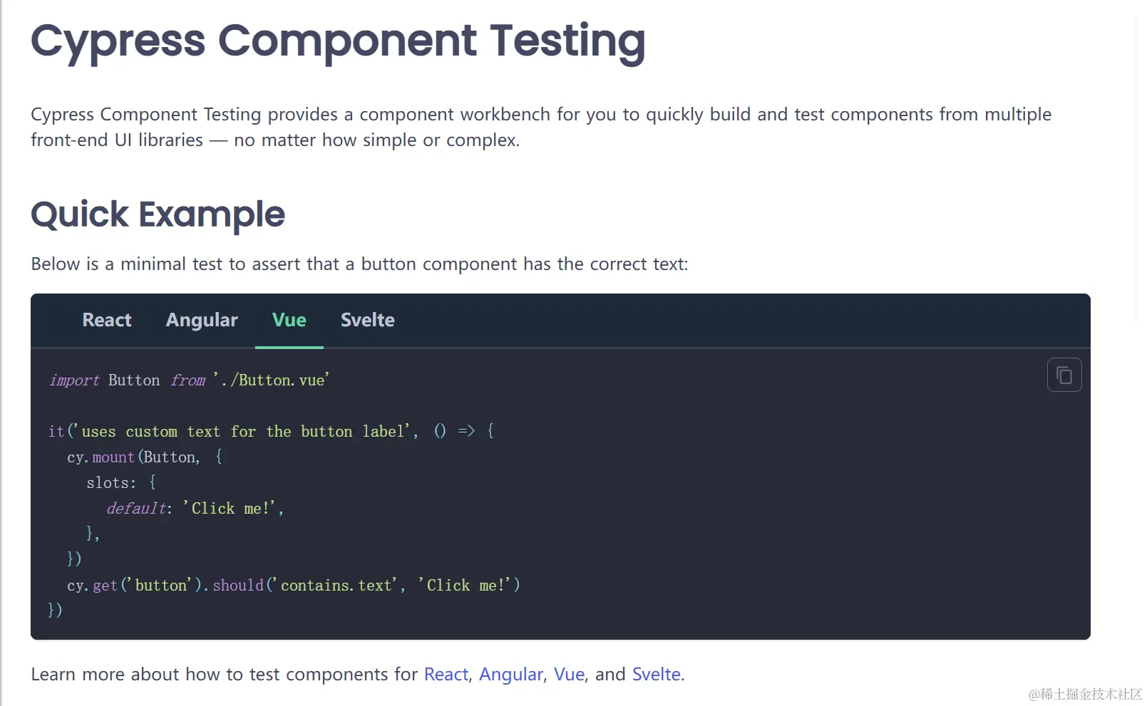The width and height of the screenshot is (1147, 706).
Task: Click the intro paragraph about component workbench
Action: point(541,127)
